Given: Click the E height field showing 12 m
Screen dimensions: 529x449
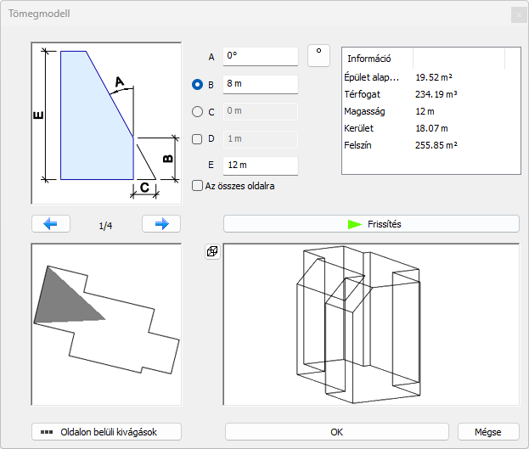Looking at the screenshot, I should pyautogui.click(x=260, y=166).
